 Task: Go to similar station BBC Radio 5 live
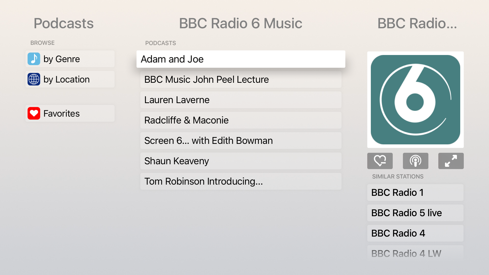click(415, 213)
